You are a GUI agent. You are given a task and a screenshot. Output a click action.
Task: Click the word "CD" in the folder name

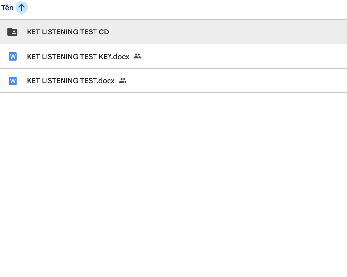(104, 32)
